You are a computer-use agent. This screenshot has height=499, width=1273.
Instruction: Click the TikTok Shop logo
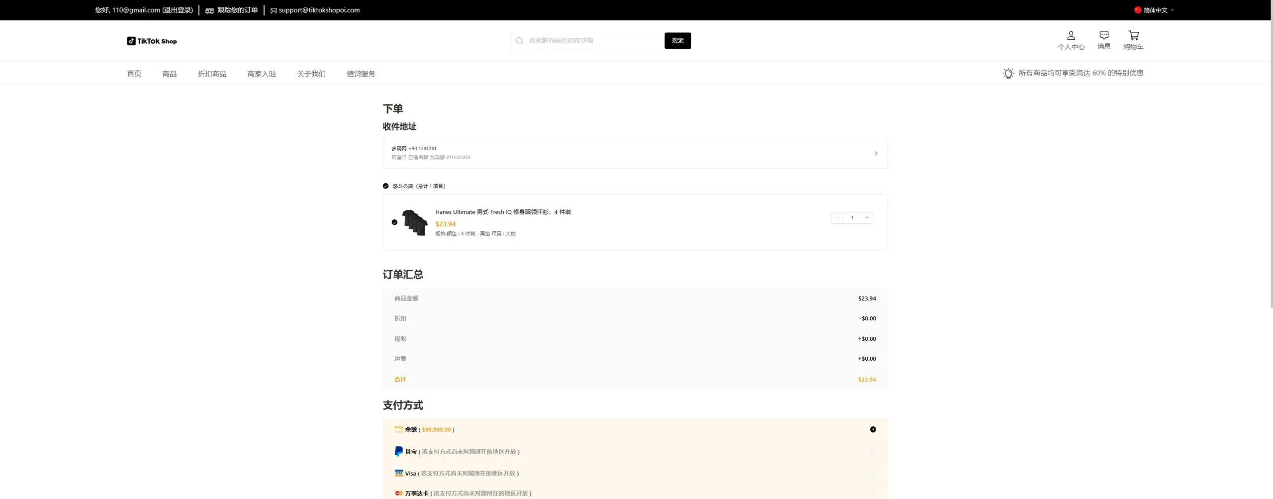click(x=152, y=41)
